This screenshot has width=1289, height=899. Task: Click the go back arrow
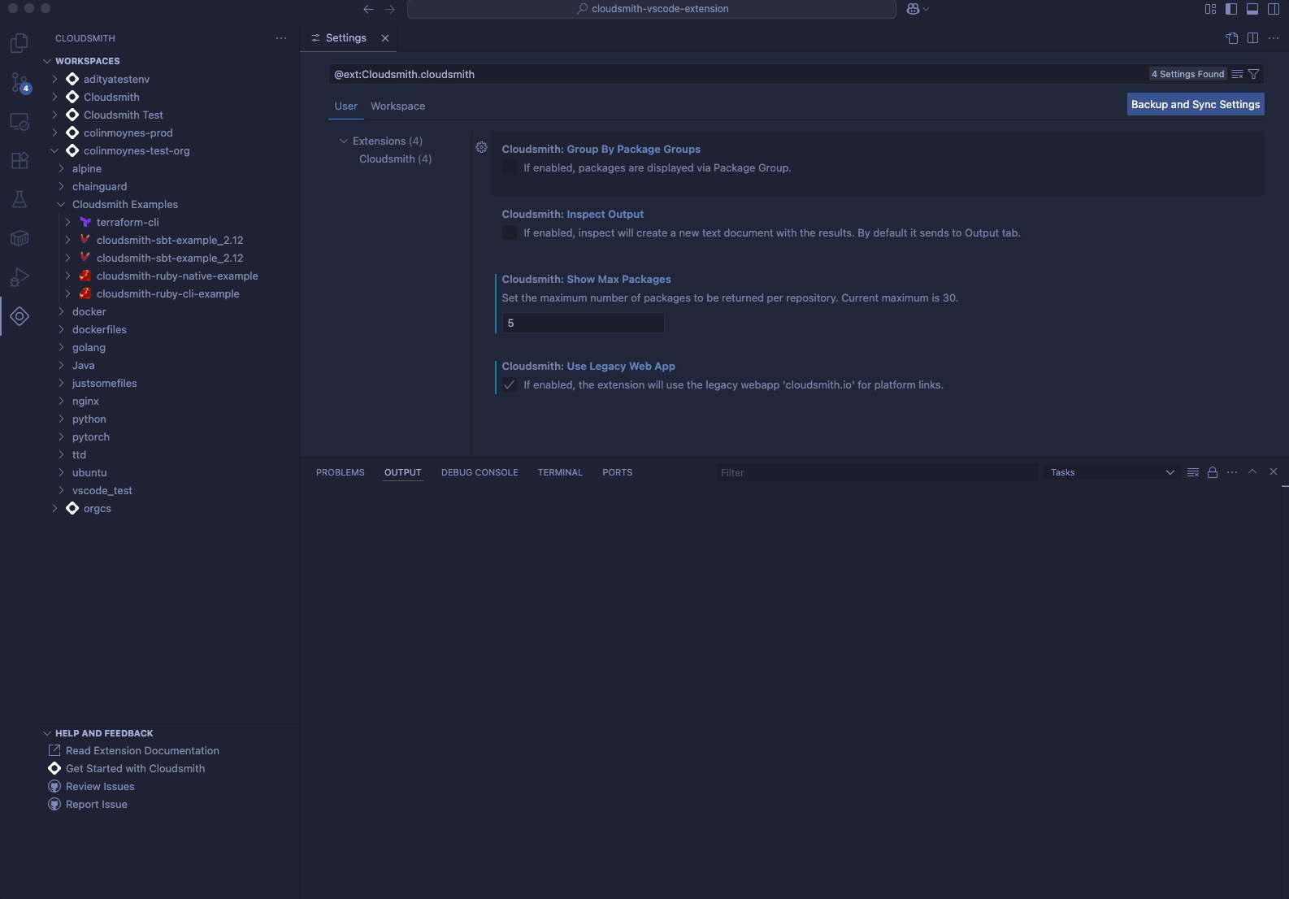pos(368,9)
